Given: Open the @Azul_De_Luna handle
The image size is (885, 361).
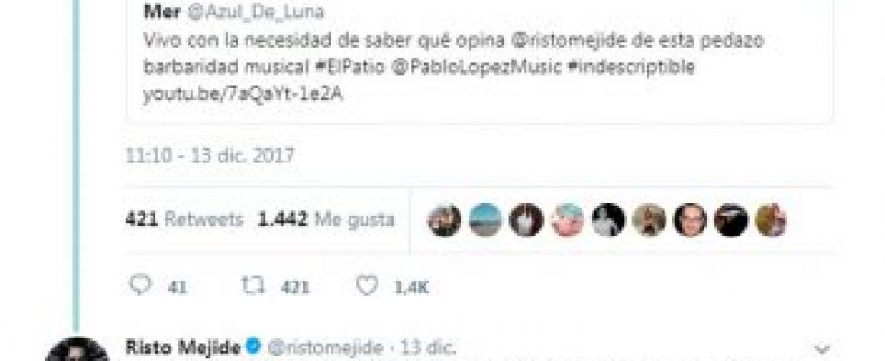Looking at the screenshot, I should tap(255, 13).
